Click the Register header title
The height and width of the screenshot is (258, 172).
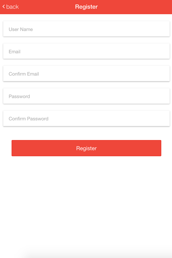click(x=86, y=7)
